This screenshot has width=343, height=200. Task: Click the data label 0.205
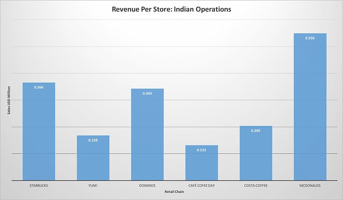pos(256,131)
